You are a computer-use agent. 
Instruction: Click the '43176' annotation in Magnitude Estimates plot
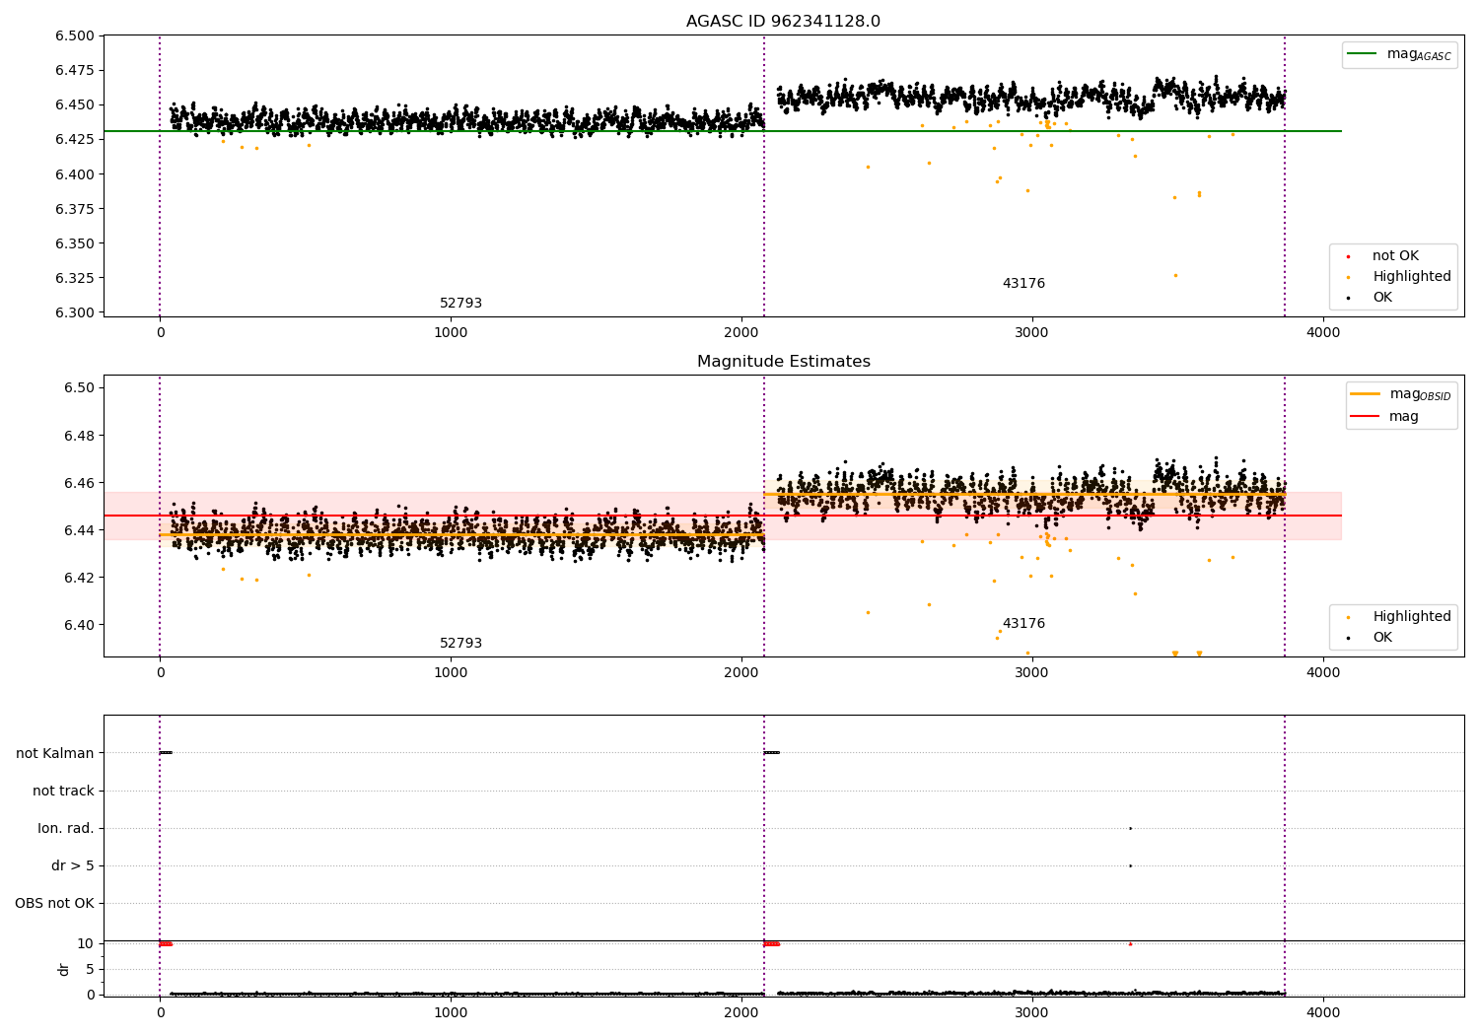click(1023, 624)
